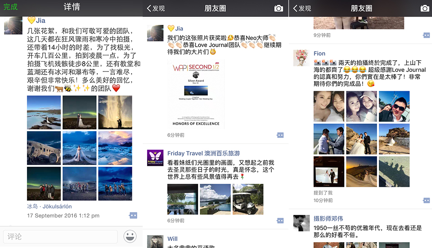Screen dimensions: 432x248
Task: Tap the Friday Travel butterfly avatar
Action: [155, 158]
